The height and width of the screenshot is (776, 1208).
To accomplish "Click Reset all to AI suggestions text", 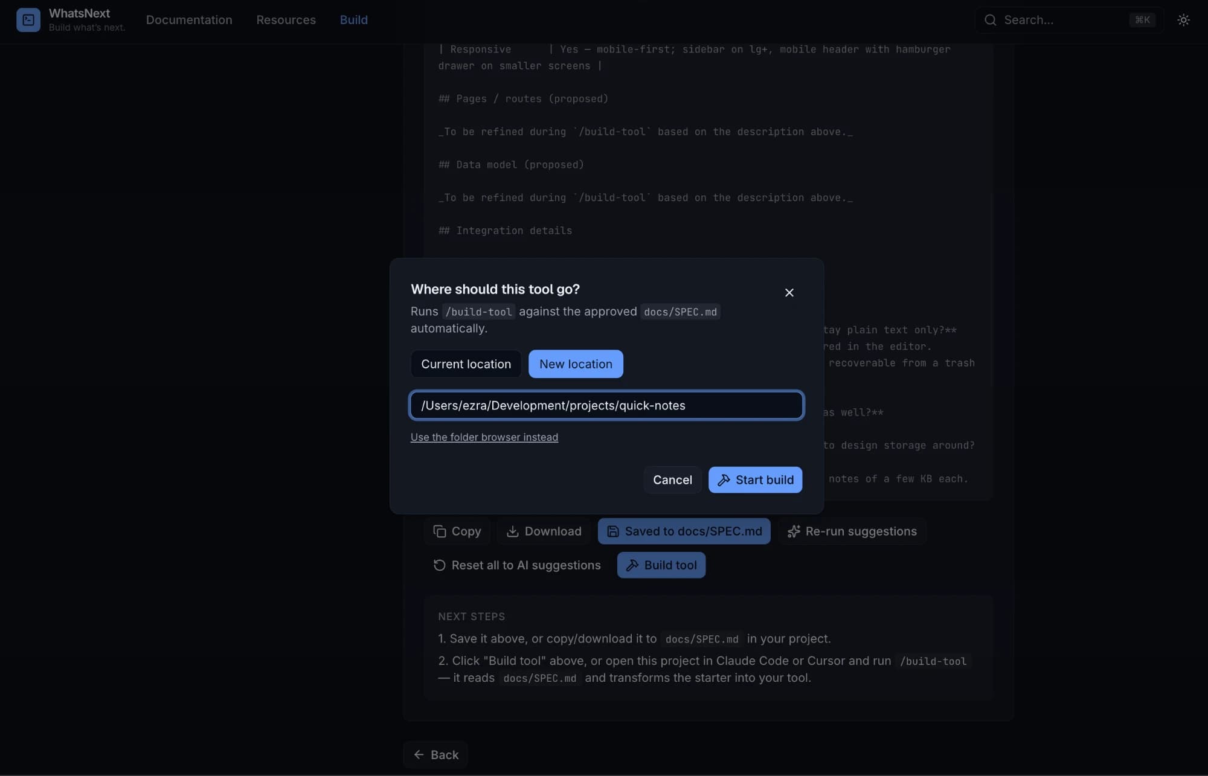I will (526, 565).
